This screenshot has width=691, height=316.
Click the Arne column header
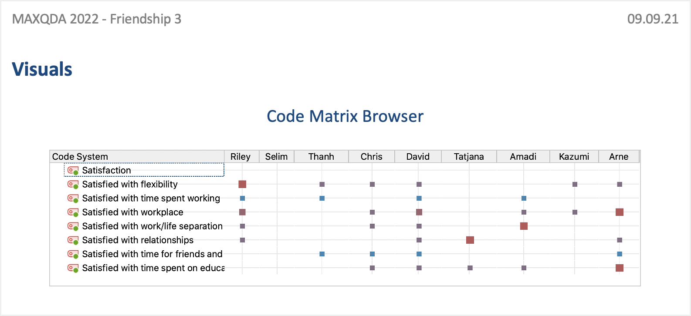pyautogui.click(x=619, y=157)
